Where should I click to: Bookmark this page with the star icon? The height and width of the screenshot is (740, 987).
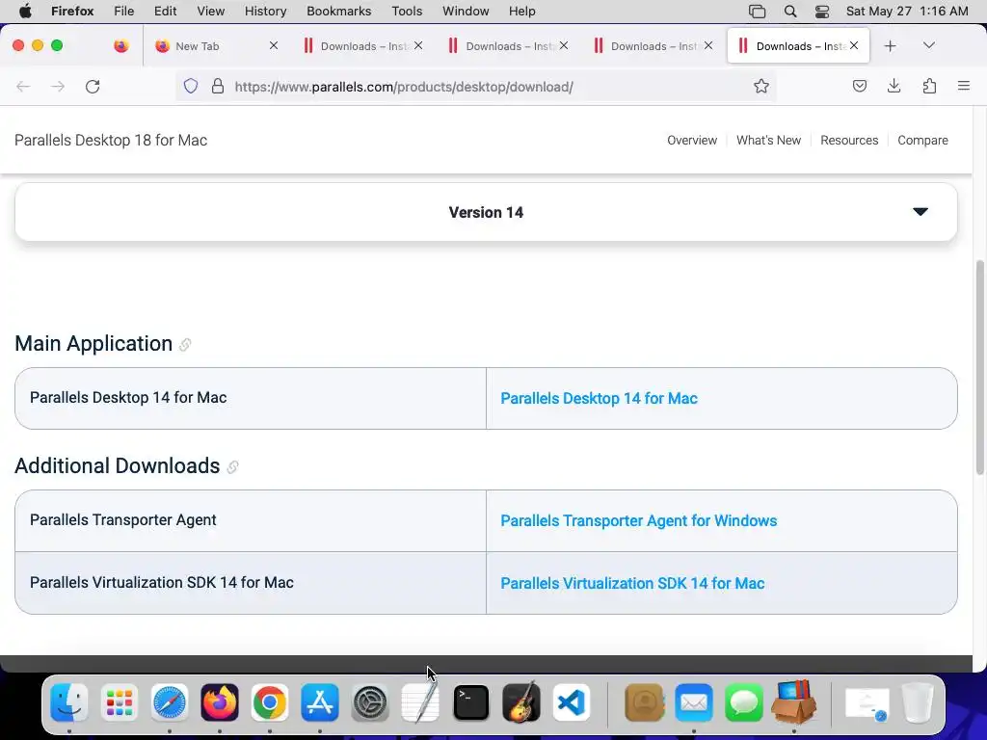761,86
